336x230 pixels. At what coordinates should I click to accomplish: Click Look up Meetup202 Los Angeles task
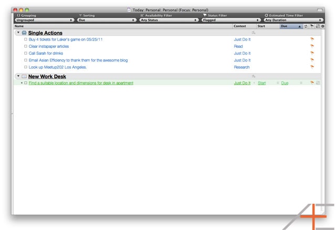tap(58, 67)
